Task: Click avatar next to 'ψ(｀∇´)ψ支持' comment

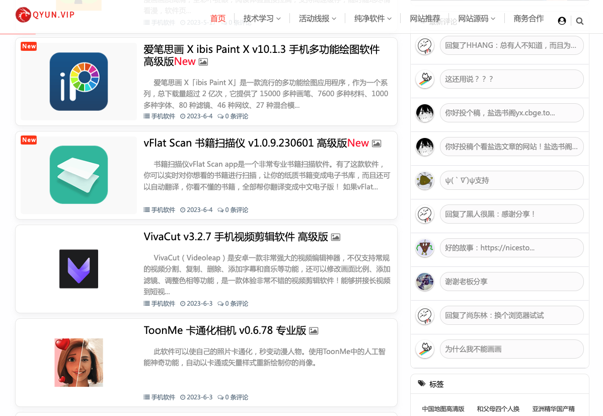Action: coord(425,180)
